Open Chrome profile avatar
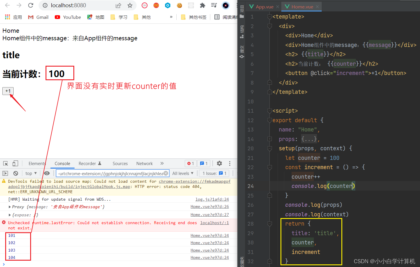 [x=225, y=5]
